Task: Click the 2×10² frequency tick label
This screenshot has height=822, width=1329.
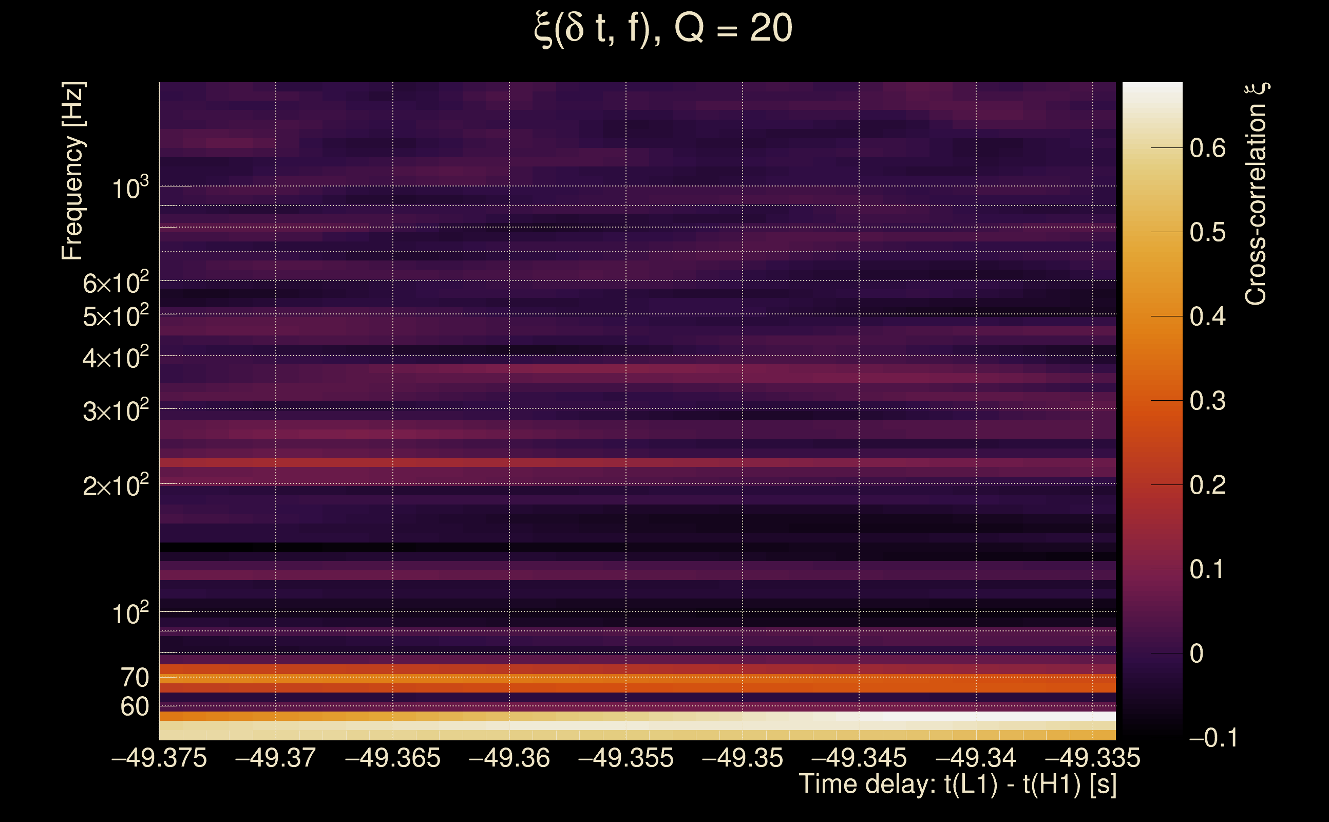Action: coord(116,485)
